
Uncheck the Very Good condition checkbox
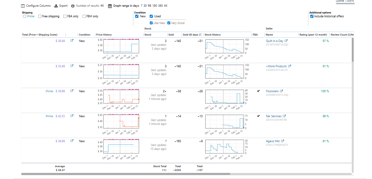click(169, 23)
